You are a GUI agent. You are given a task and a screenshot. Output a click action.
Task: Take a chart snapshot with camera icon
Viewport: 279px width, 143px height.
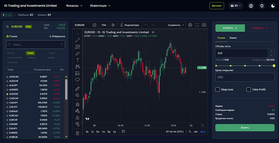tap(204, 25)
